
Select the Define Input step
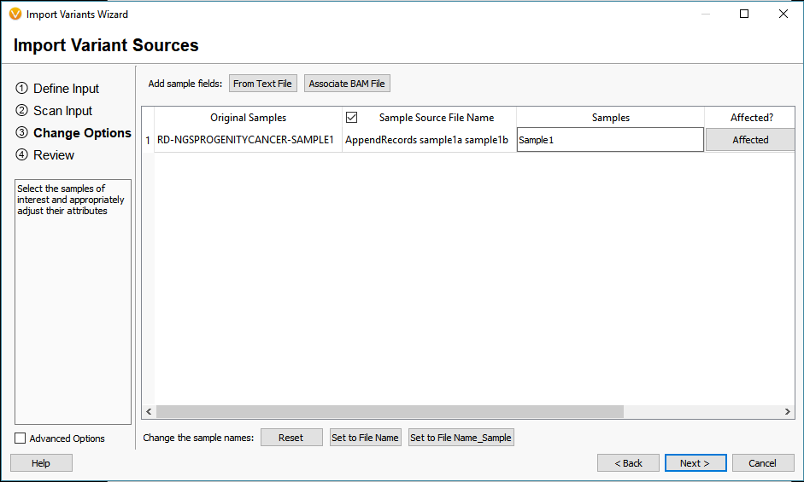[x=57, y=89]
